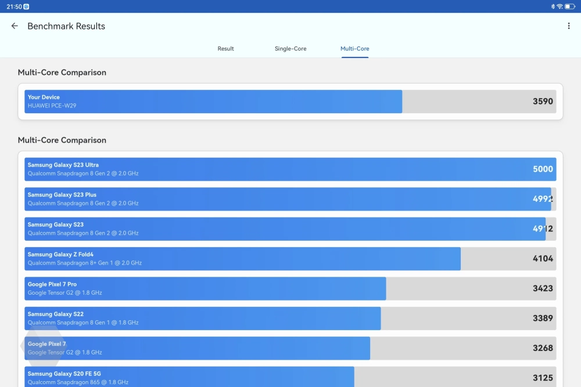Tap the 21:50 clock in status bar

click(13, 6)
